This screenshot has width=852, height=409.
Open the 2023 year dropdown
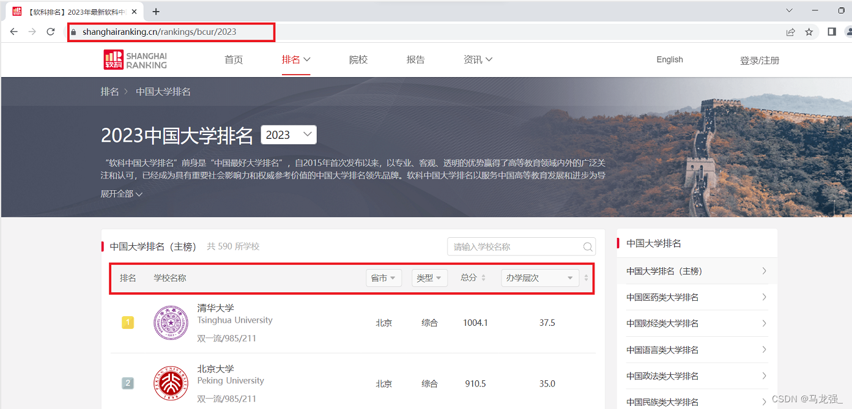[289, 134]
